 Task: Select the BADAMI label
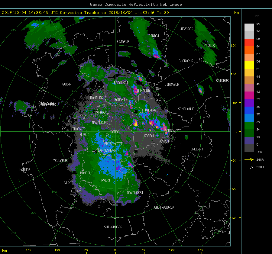[x=120, y=100]
